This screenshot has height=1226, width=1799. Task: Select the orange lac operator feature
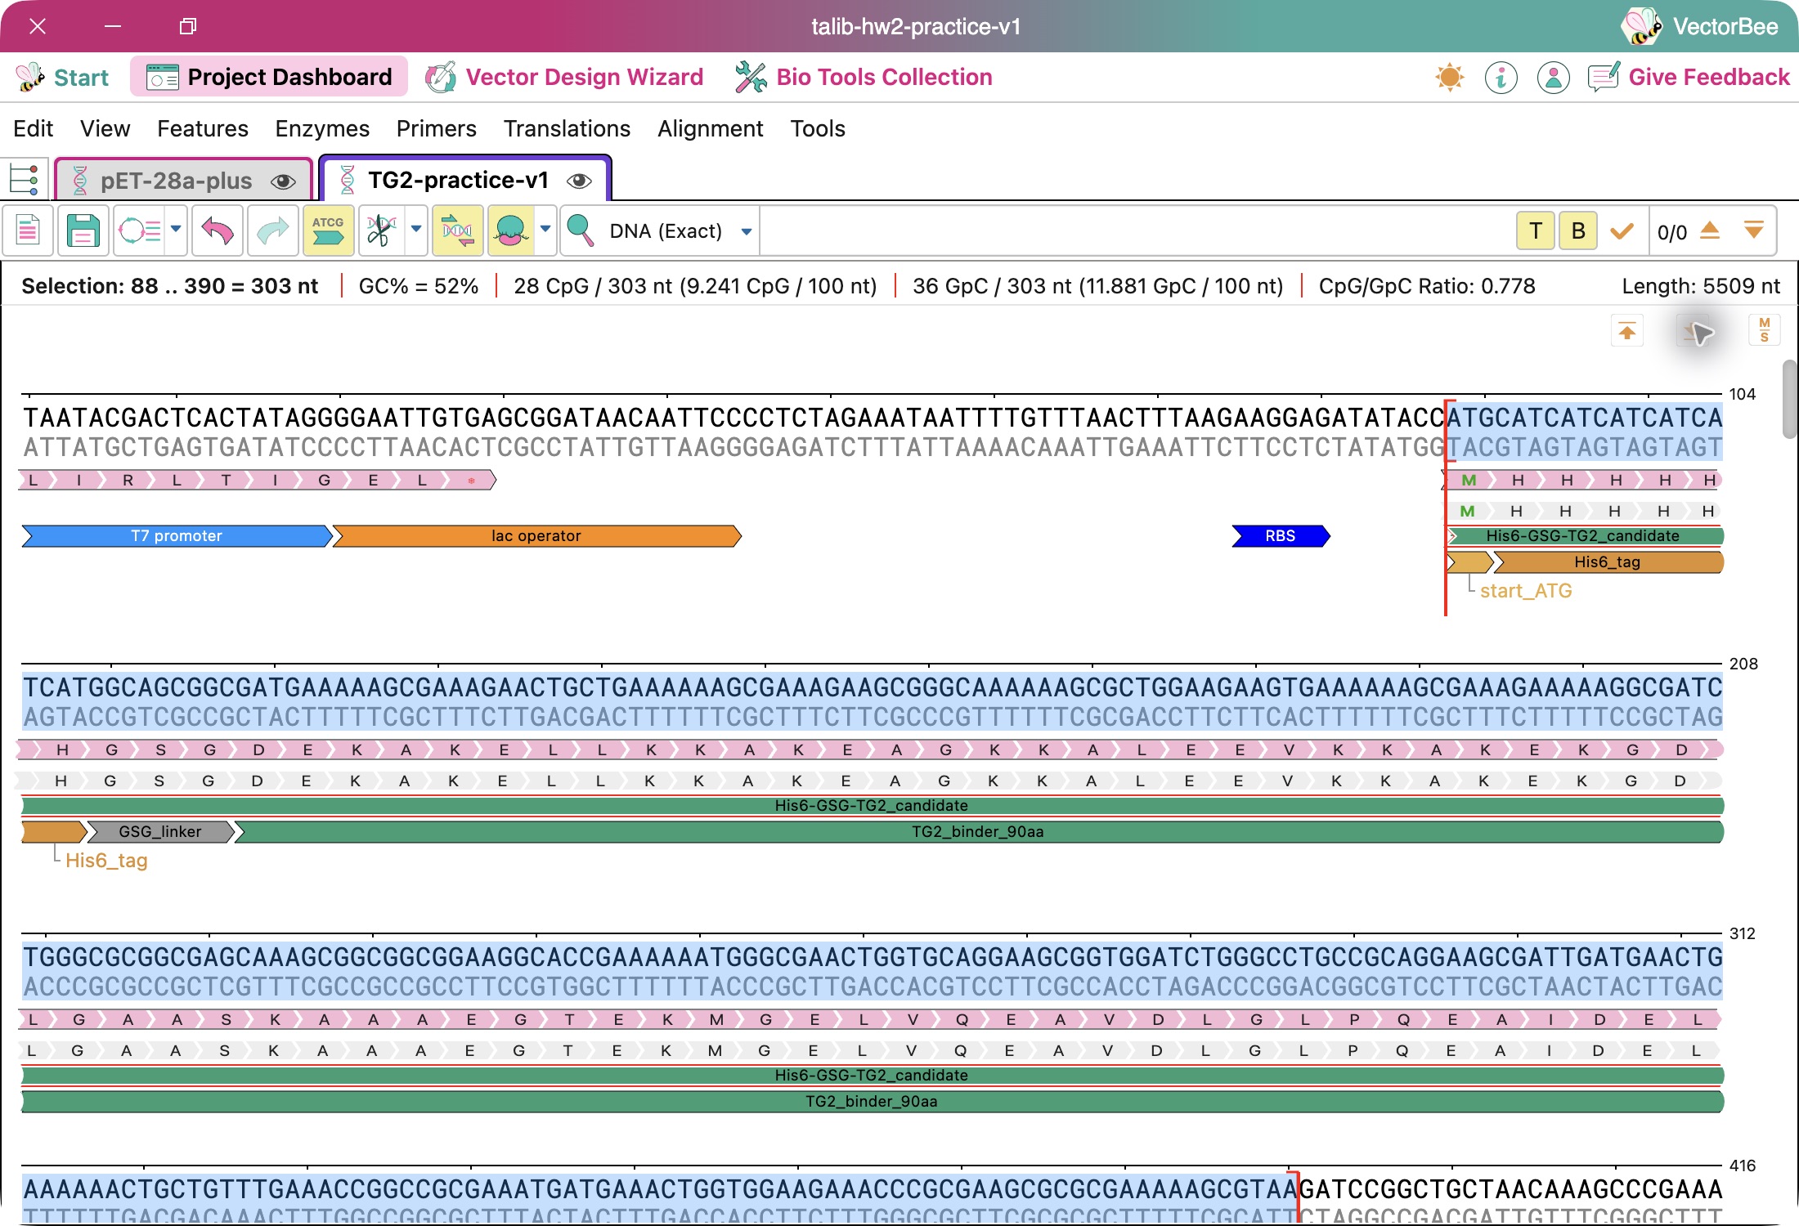tap(537, 536)
